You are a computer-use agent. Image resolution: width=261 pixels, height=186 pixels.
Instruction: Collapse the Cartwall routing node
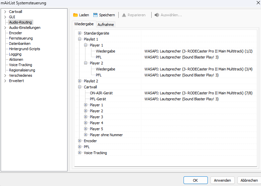click(x=80, y=87)
